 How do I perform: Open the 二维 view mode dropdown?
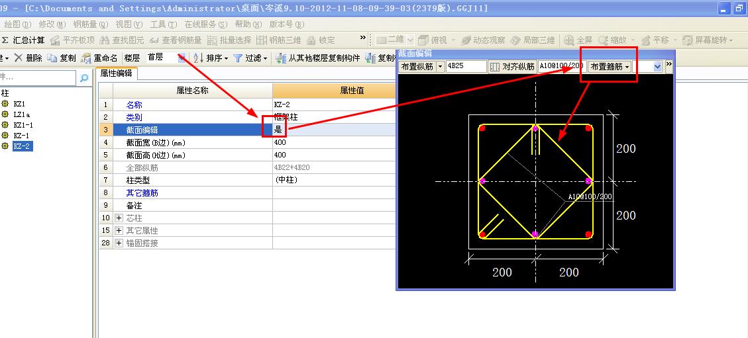click(410, 40)
